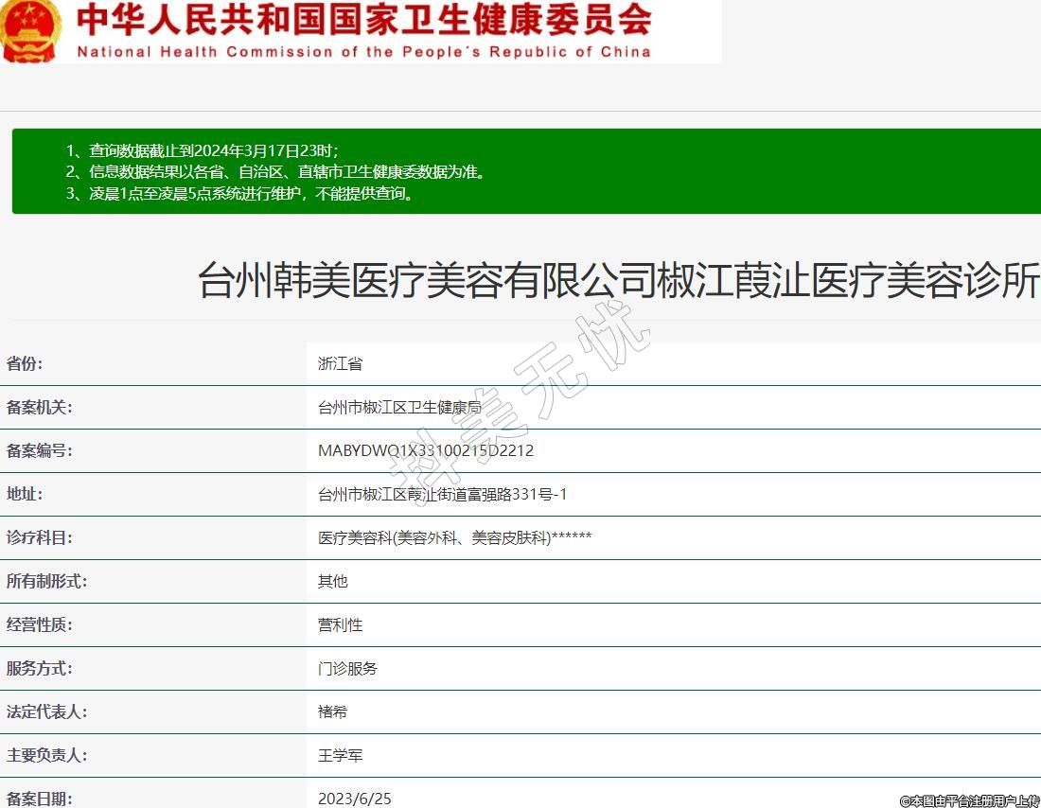
Task: Click the English National Health Commission subtitle
Action: [363, 52]
